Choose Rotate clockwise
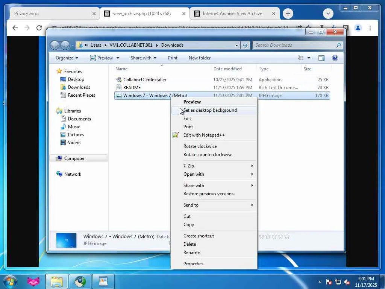 214,146
